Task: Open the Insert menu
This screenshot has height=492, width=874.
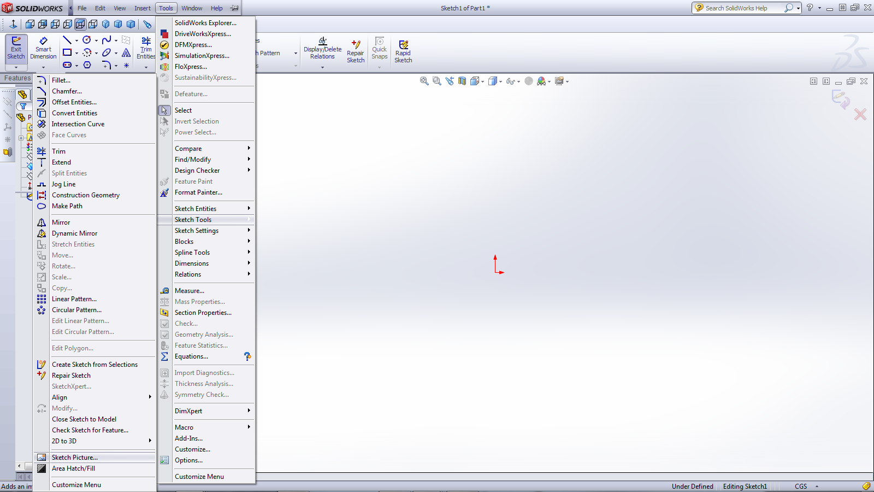Action: point(143,8)
